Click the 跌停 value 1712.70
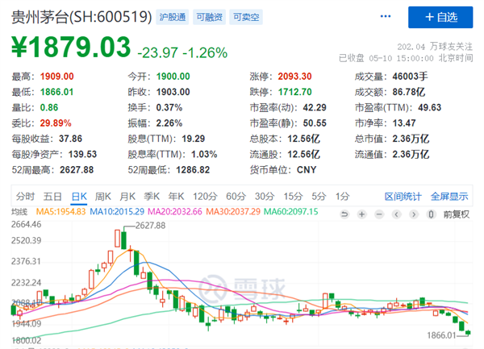The height and width of the screenshot is (349, 484). pyautogui.click(x=294, y=92)
